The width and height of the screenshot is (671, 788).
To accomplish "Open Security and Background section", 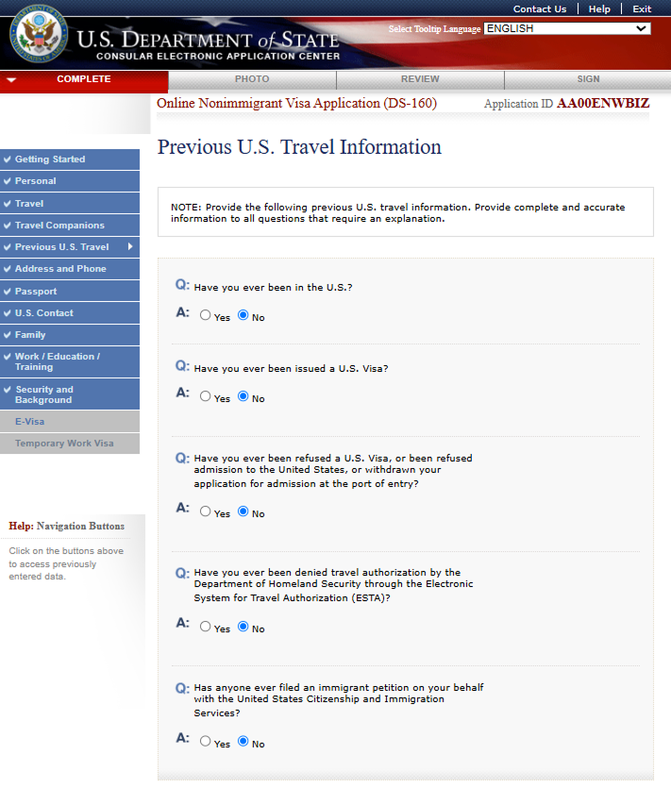I will click(x=70, y=394).
